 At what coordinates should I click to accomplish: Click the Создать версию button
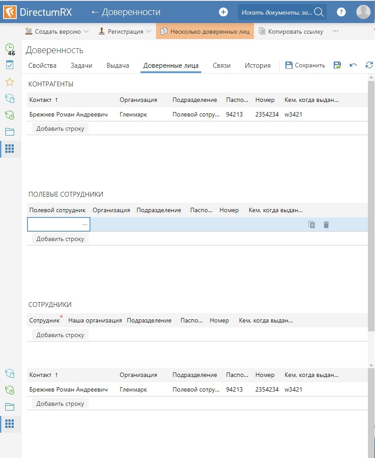pos(53,31)
